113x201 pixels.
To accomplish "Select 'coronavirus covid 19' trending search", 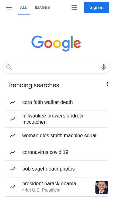I will (56, 152).
